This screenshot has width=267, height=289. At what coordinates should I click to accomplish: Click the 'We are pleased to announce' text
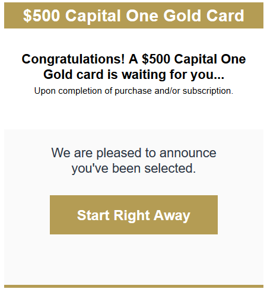(133, 153)
